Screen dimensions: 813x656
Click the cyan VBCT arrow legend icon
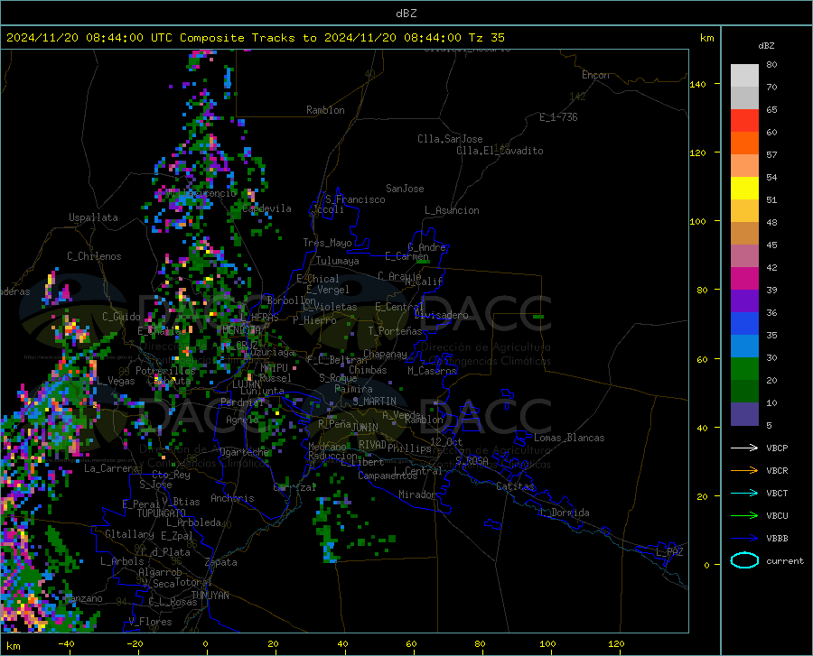click(x=744, y=493)
